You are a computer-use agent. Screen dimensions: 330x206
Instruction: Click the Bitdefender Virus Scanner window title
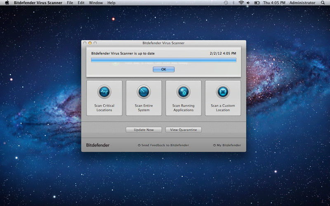163,43
